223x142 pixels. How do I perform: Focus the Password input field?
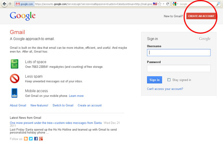click(x=179, y=68)
